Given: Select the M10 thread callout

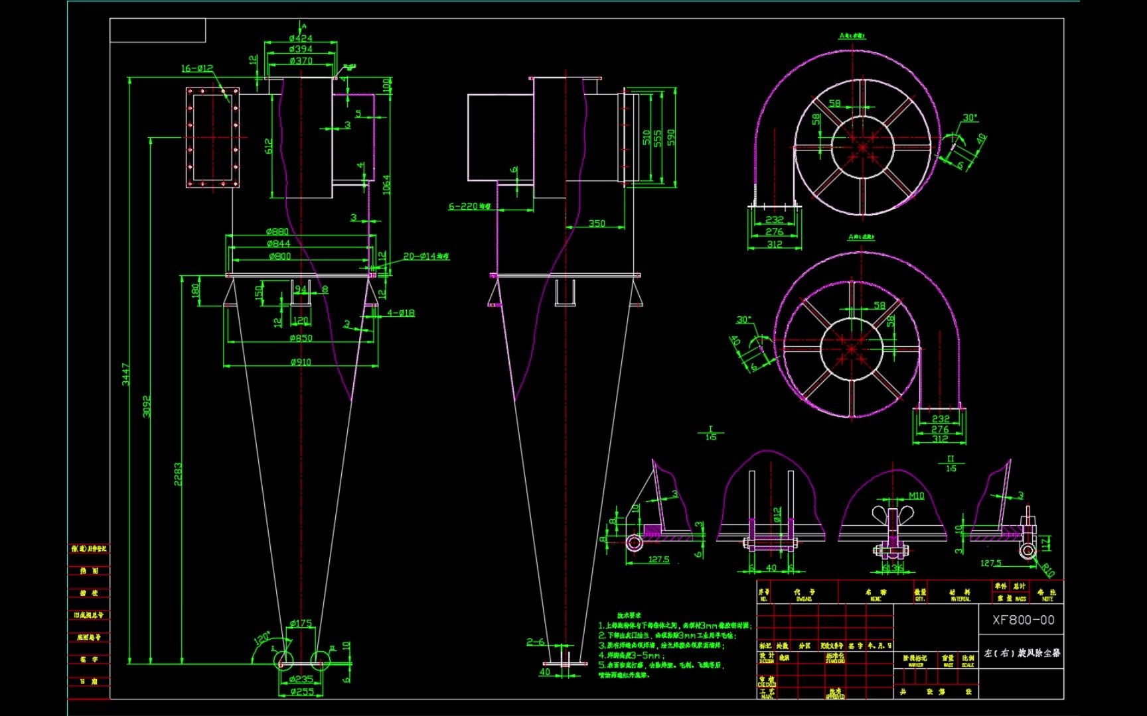Looking at the screenshot, I should (916, 496).
